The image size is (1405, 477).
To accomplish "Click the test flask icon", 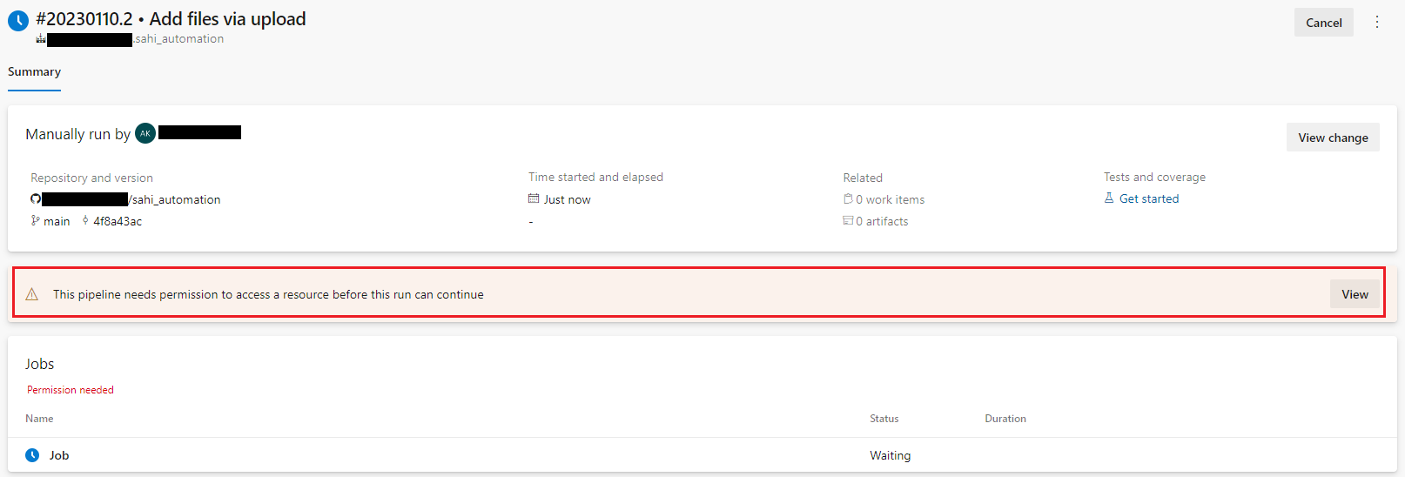I will (x=1109, y=198).
